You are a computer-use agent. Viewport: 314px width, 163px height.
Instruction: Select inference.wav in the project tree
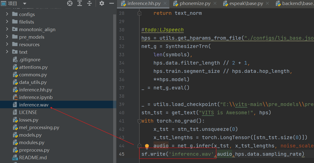(x=34, y=105)
